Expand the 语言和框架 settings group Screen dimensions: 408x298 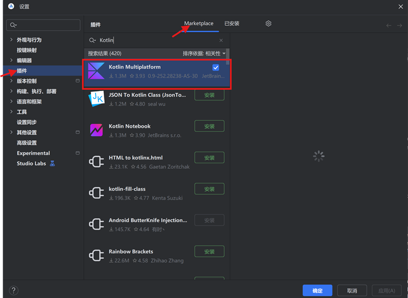[x=11, y=101]
